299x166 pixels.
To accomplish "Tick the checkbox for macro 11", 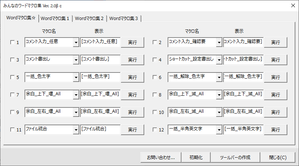I will (x=12, y=130).
